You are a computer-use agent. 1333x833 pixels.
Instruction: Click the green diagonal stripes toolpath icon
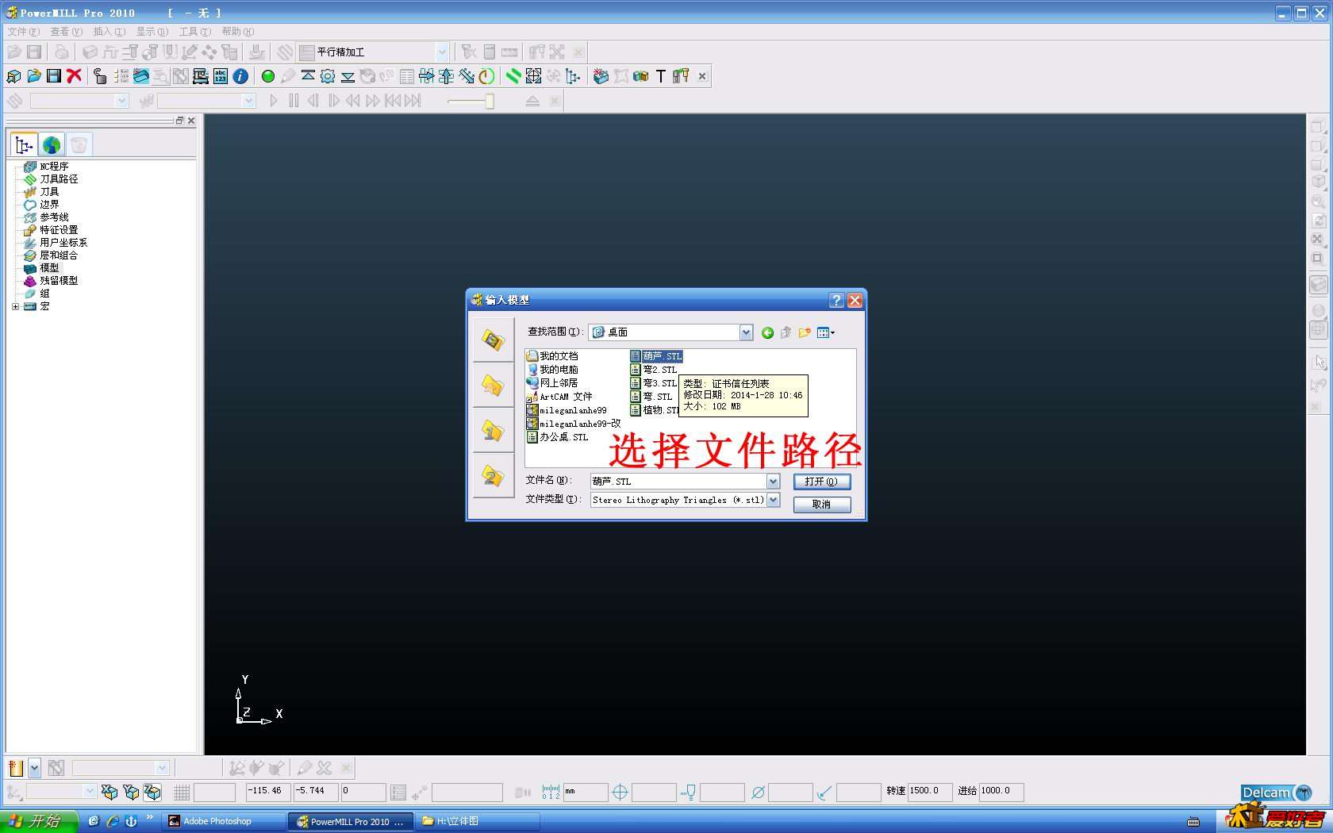click(513, 76)
